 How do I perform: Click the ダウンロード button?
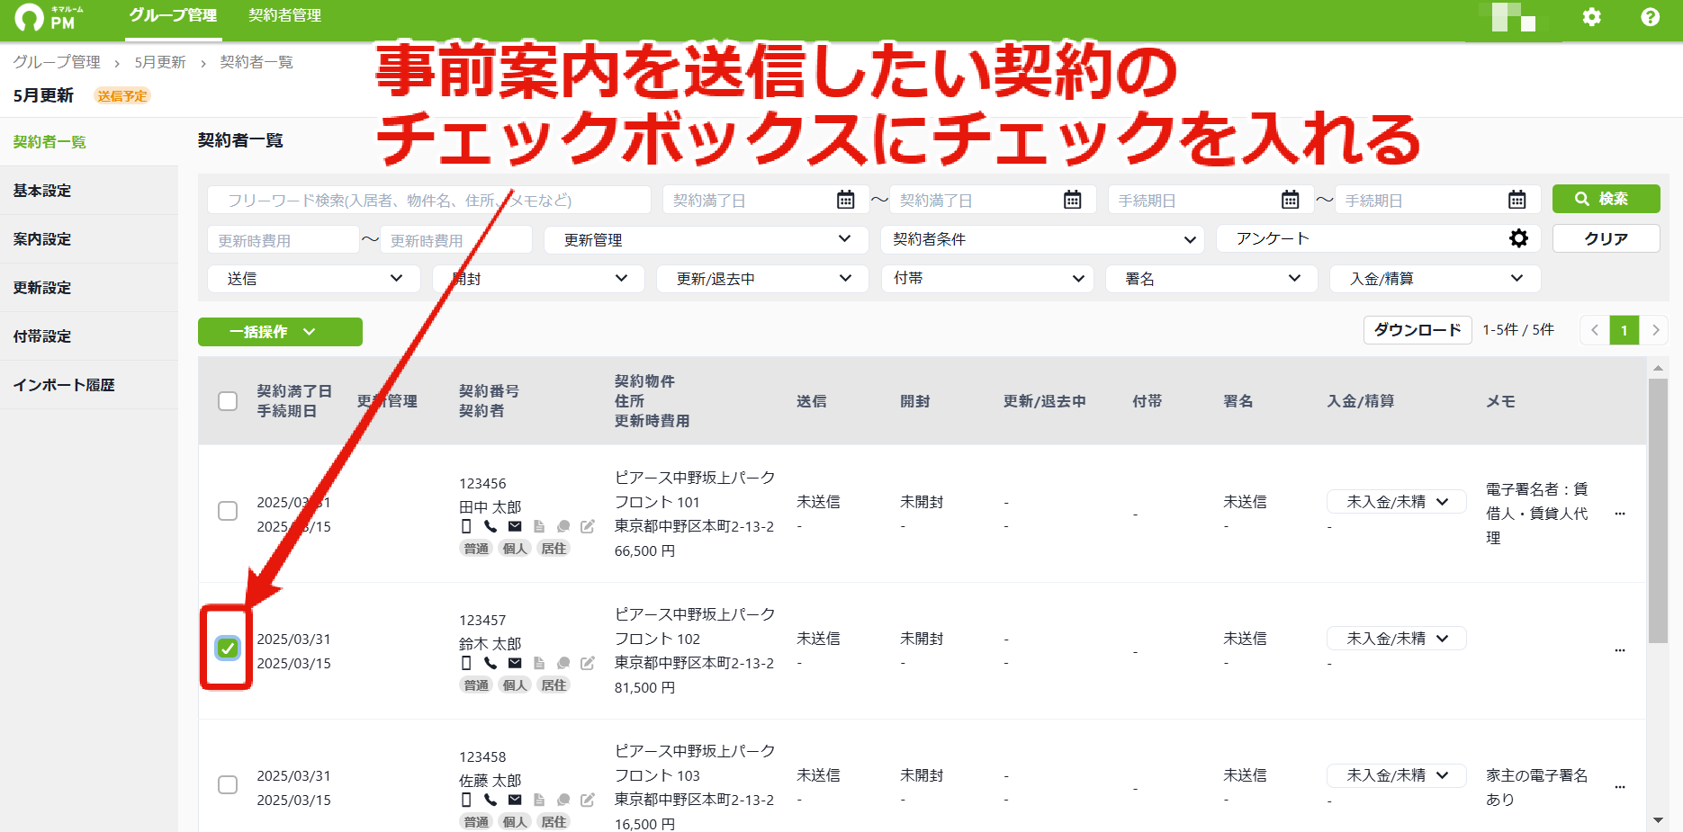(x=1417, y=330)
